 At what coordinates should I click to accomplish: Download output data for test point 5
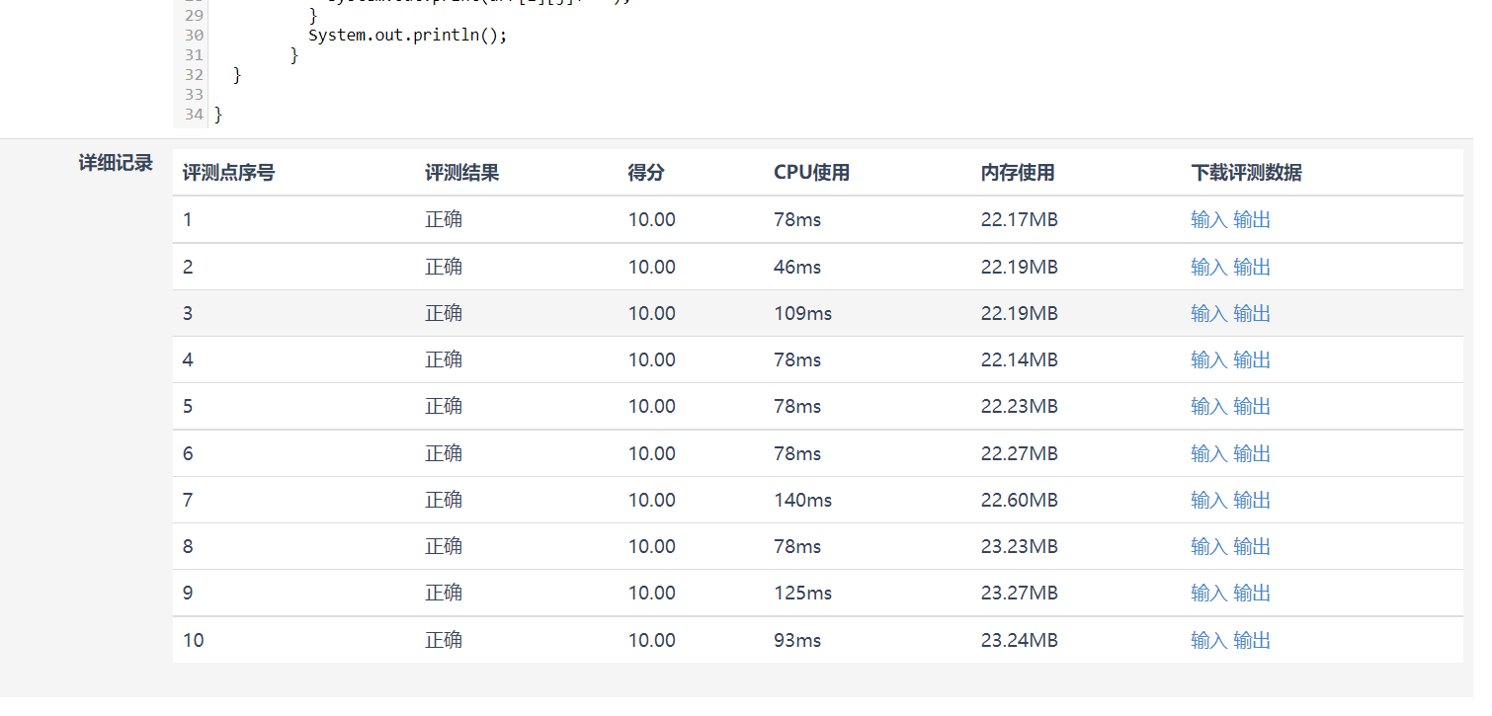[1252, 407]
